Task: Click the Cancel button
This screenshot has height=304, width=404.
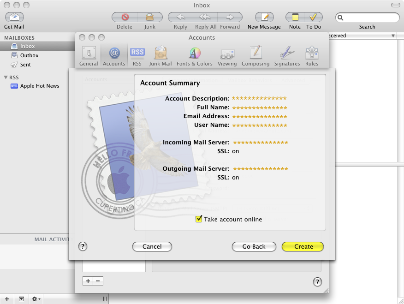Action: 152,246
